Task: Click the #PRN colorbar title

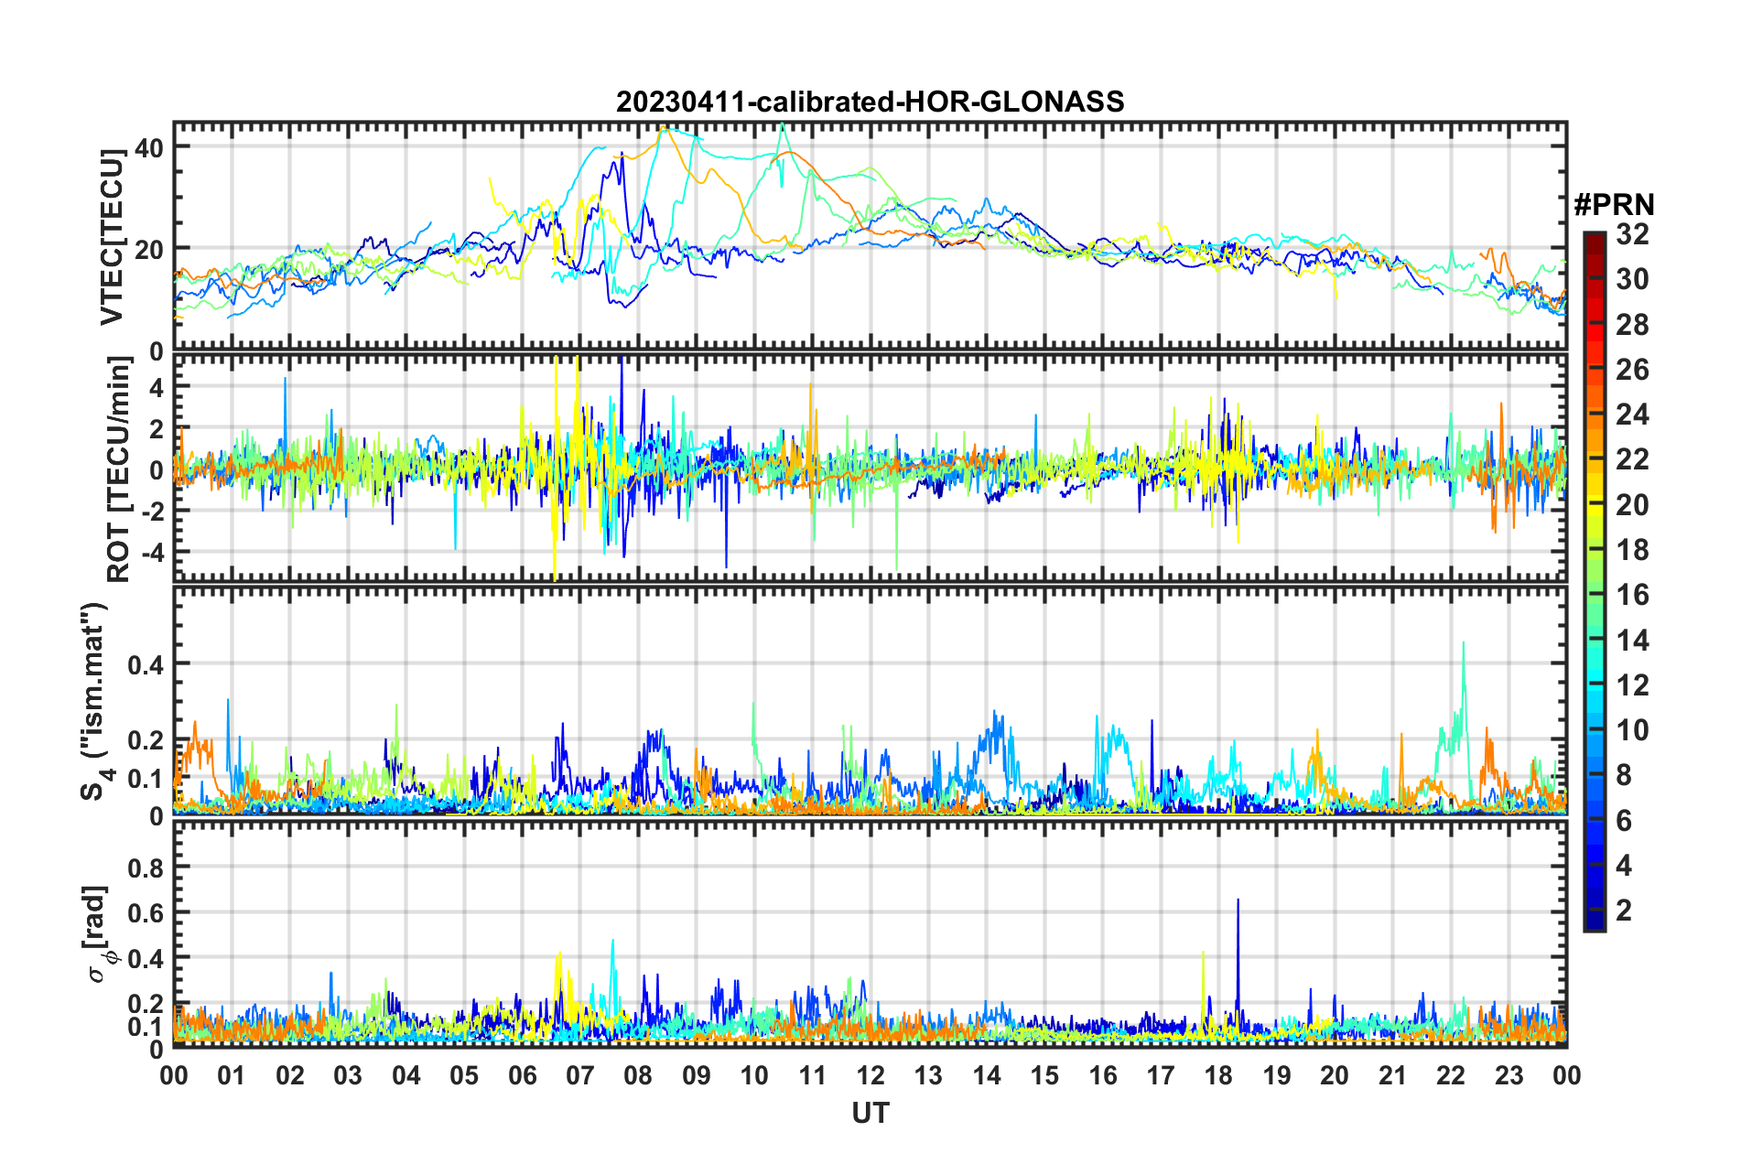Action: [1614, 204]
